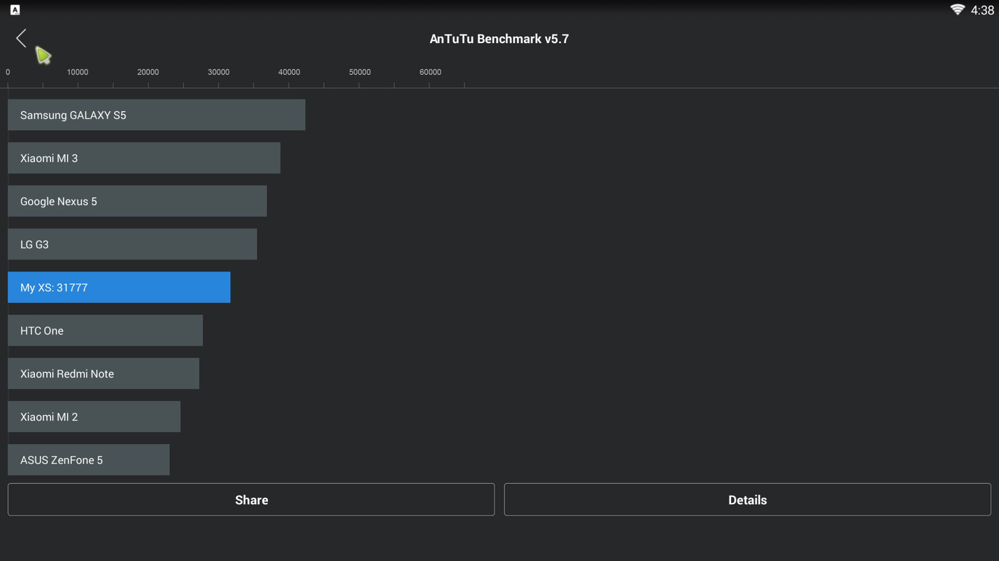Click the 60000 axis label
Viewport: 999px width, 561px height.
coord(430,72)
